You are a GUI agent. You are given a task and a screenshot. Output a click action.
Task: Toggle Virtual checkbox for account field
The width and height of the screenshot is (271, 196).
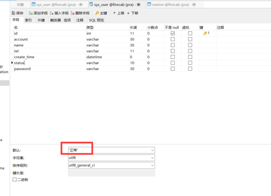click(x=190, y=39)
